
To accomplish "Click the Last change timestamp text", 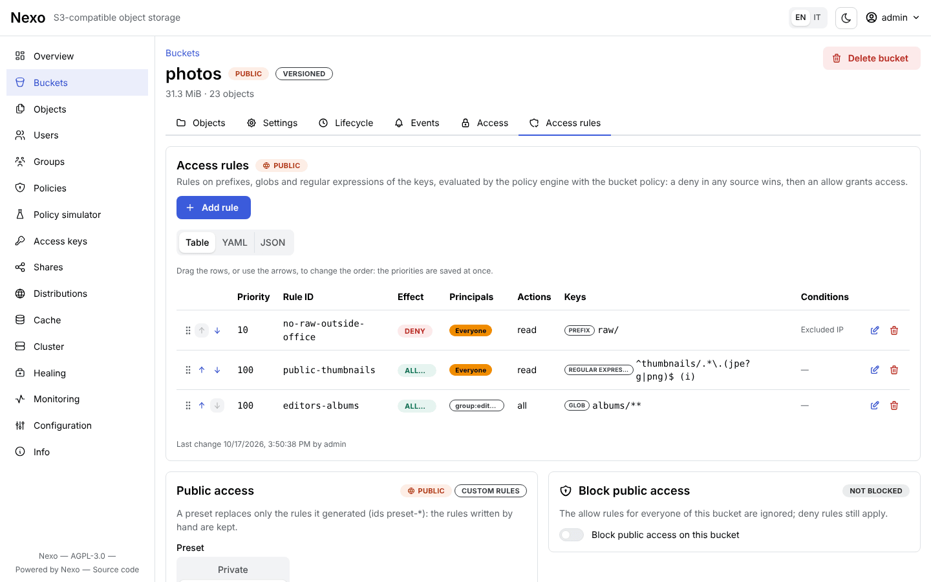I will click(261, 444).
